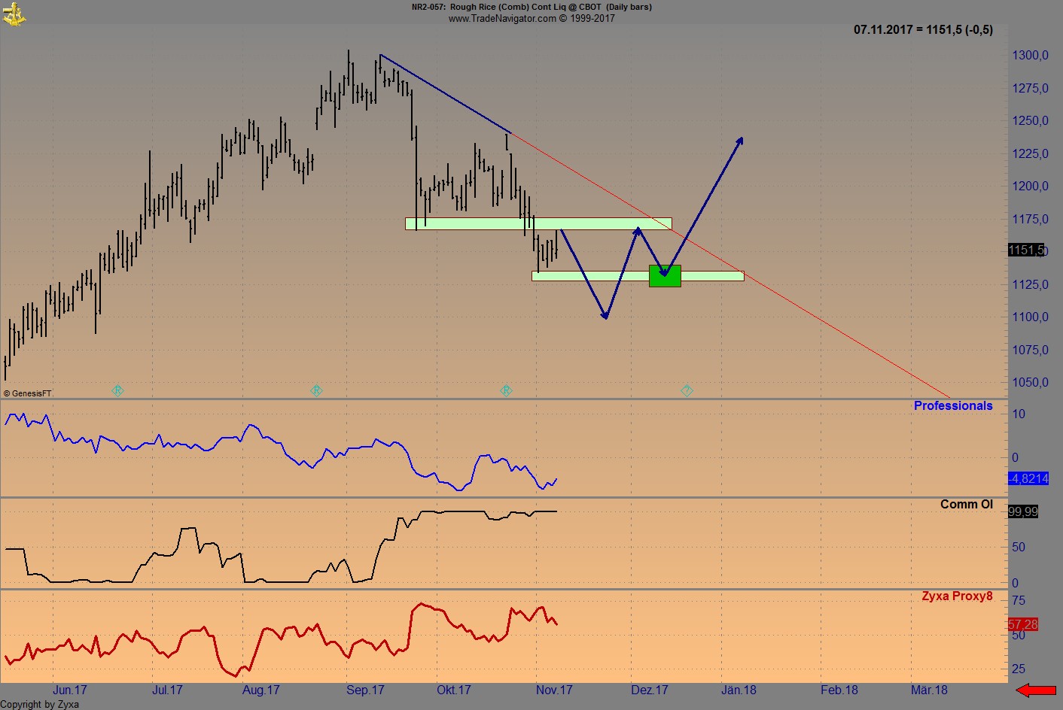
Task: Click the 75 scale label in Zyxa Proxy8 pane
Action: [x=1019, y=600]
